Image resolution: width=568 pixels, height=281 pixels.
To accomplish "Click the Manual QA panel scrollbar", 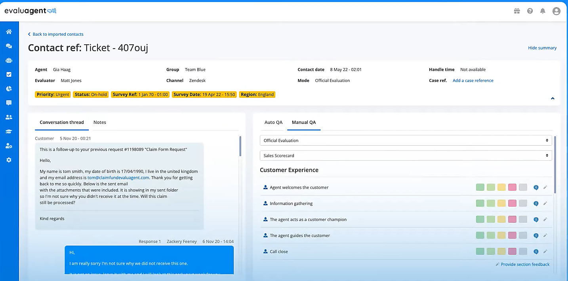I will (x=555, y=164).
